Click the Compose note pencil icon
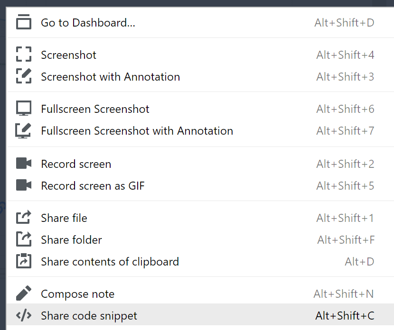This screenshot has height=330, width=394. (24, 293)
